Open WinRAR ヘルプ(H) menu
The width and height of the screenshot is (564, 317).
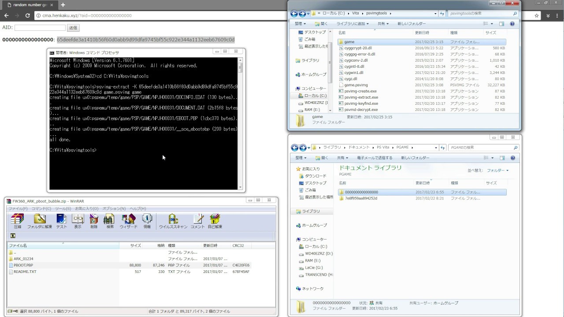[137, 209]
